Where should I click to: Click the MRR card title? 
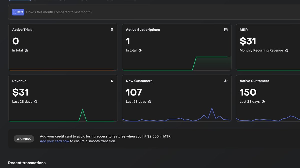coord(244,30)
